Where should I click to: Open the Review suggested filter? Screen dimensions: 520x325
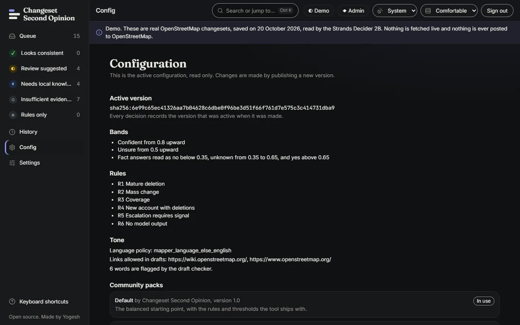tap(44, 68)
